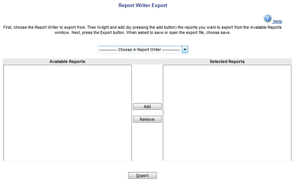Expand the Report Writer dropdown arrow
The height and width of the screenshot is (181, 294).
[185, 50]
